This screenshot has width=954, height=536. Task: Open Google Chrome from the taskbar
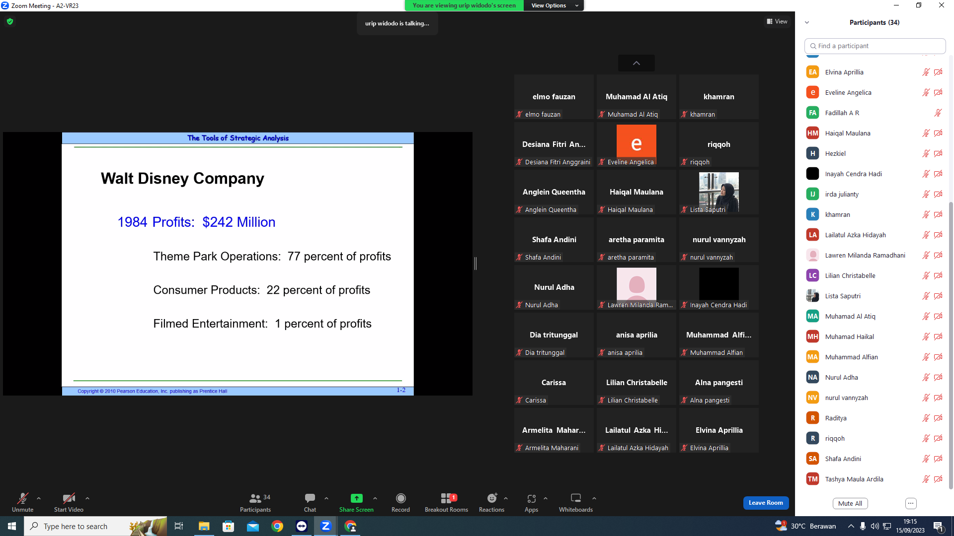[x=277, y=526]
